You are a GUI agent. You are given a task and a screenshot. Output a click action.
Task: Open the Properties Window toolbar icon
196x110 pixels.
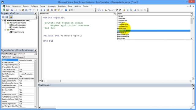coord(55,10)
